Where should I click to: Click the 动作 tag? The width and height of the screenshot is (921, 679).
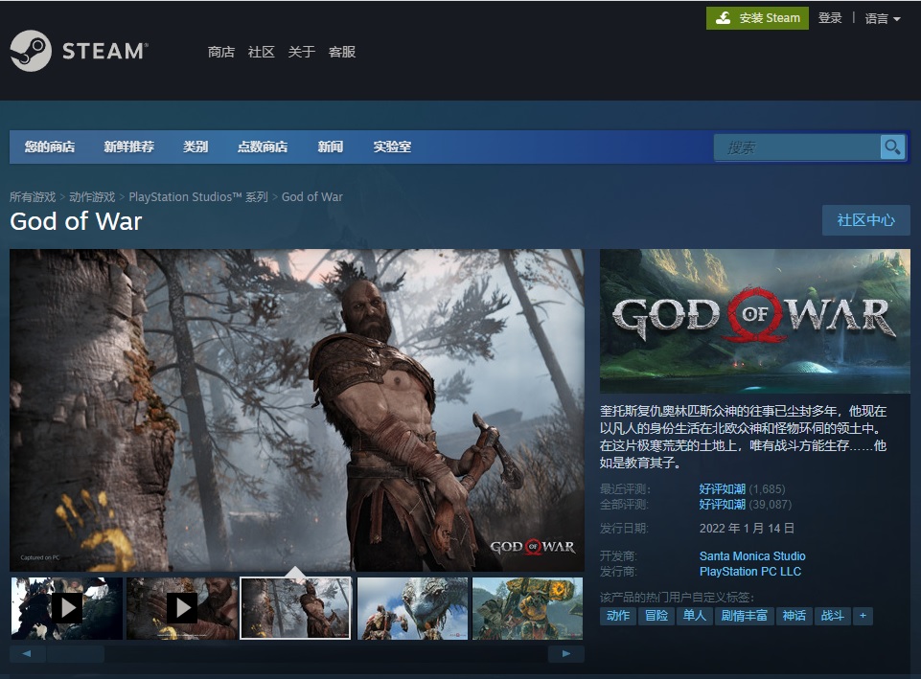click(x=618, y=616)
